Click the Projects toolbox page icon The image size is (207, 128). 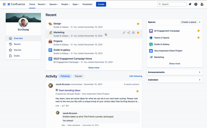[50, 42]
